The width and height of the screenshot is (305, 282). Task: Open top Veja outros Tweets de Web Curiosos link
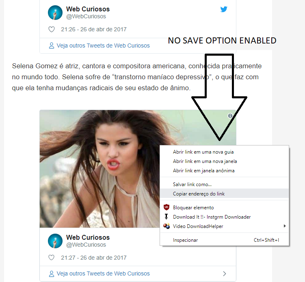[103, 46]
